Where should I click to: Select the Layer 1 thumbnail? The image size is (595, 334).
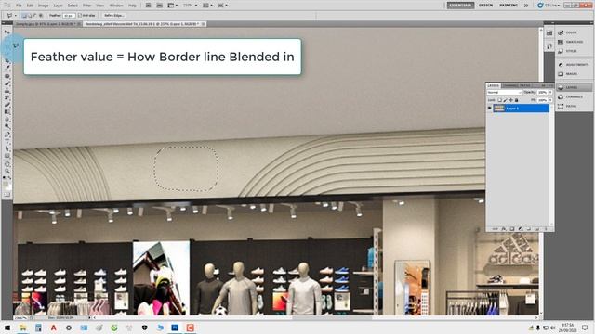(499, 109)
